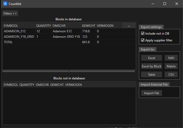
Task: Maximize the Countlist window
Action: [x=165, y=4]
